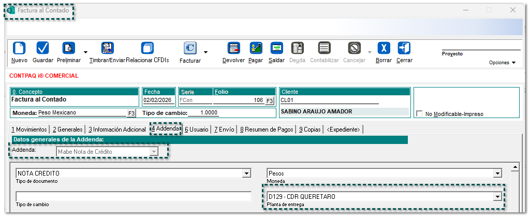Expand the Planta de entrega dropdown
The image size is (530, 217).
497,197
